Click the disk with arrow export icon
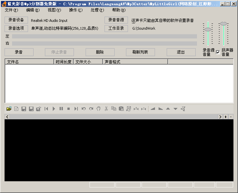 pyautogui.click(x=38, y=109)
